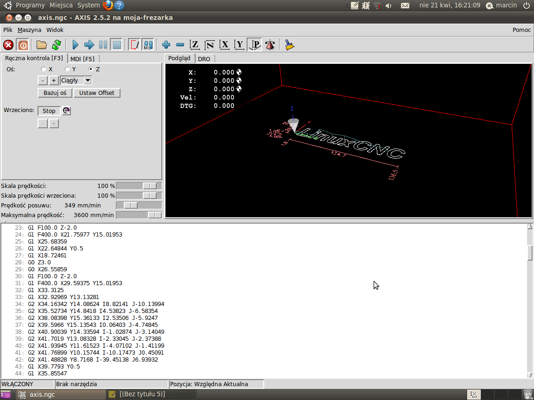
Task: Zoom in with plus icon
Action: (x=166, y=45)
